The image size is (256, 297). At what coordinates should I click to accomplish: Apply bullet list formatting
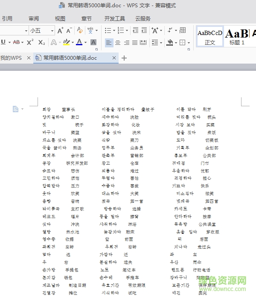point(108,30)
